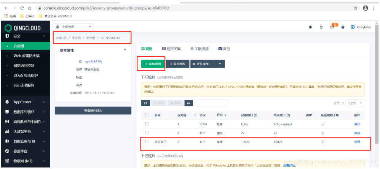This screenshot has height=169, width=380.
Task: Click 禁用 link for 安全端口 rule
Action: (x=357, y=142)
